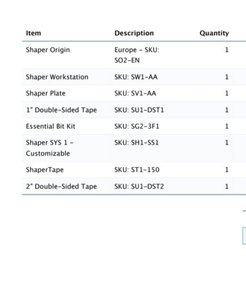Screen dimensions: 246x288
Task: Click quantity value in Essential Bit Kit row
Action: (x=226, y=126)
